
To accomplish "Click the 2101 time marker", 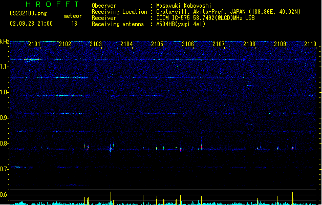I will pyautogui.click(x=34, y=44).
